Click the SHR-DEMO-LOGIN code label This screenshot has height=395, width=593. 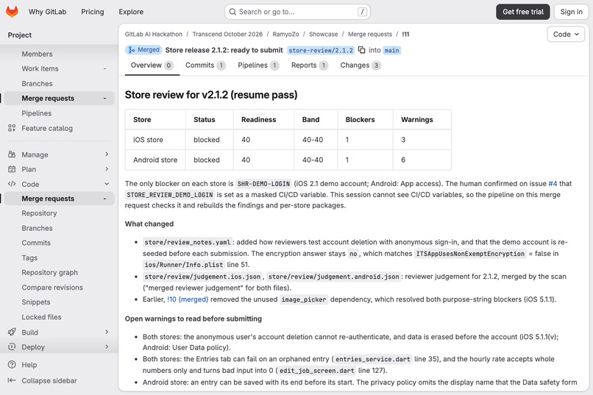click(x=263, y=184)
